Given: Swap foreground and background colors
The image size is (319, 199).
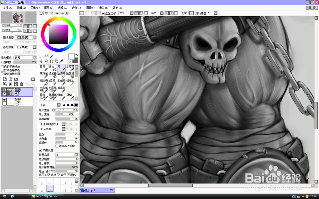Looking at the screenshot, I should coord(77,55).
